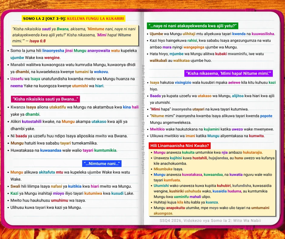Select the line "Huwatakasa na kuwaandaa wale walio tayari kumtumikia."
The image size is (285, 239).
coord(64,150)
